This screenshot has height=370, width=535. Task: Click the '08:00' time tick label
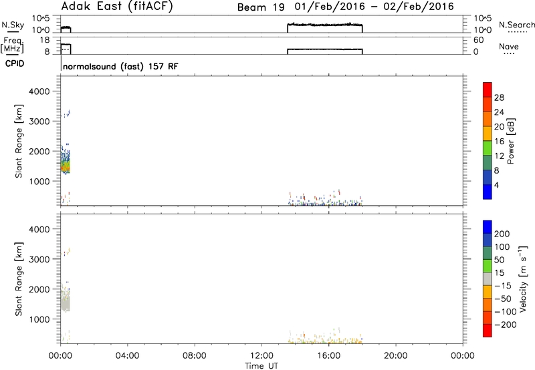194,356
